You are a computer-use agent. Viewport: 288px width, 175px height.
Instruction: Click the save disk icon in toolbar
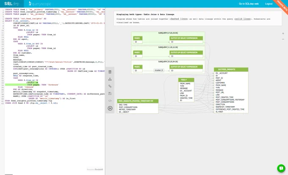point(110,93)
